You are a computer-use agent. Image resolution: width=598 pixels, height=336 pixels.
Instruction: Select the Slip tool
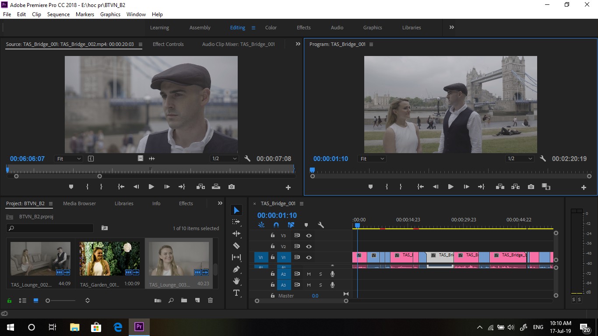pos(236,257)
